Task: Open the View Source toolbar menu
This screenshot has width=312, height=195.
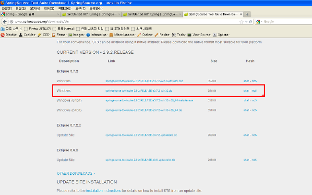Action: (x=199, y=35)
